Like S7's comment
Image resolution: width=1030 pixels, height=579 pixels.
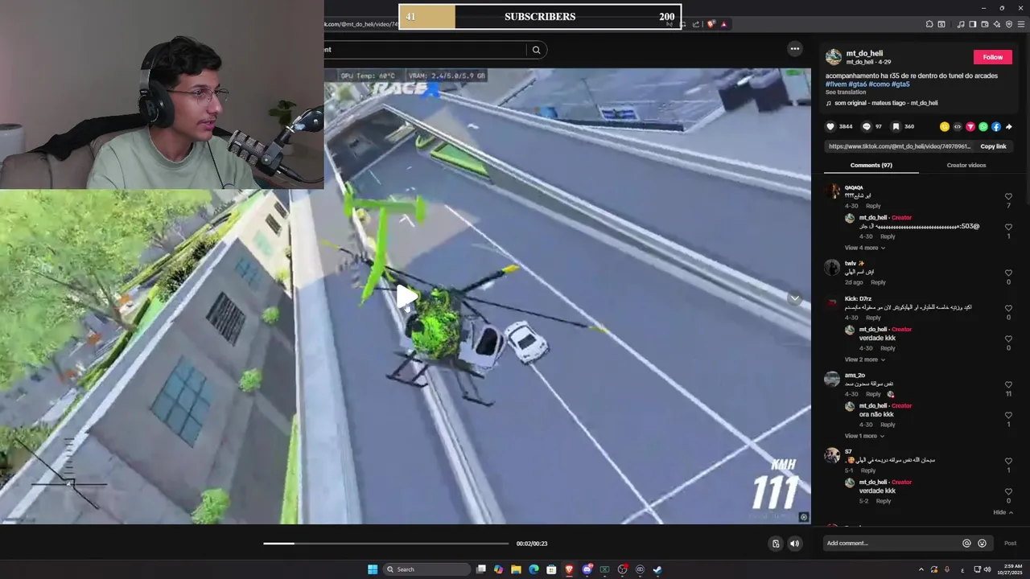click(1008, 461)
